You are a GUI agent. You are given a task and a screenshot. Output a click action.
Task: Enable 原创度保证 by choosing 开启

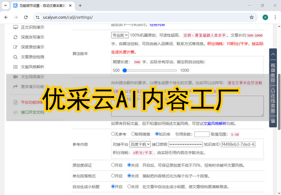pyautogui.click(x=113, y=165)
